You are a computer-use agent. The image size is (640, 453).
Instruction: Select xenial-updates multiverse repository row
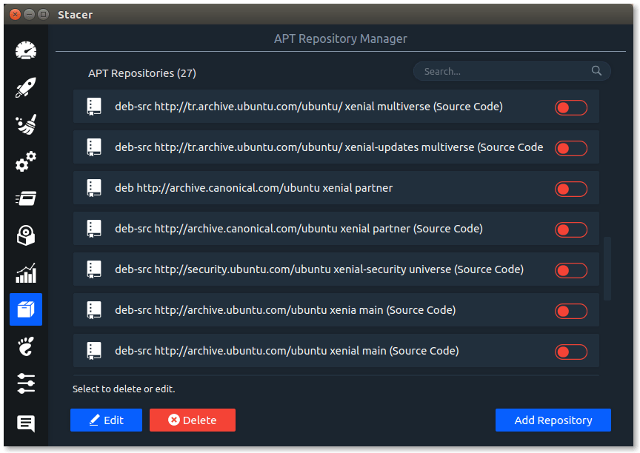(336, 147)
